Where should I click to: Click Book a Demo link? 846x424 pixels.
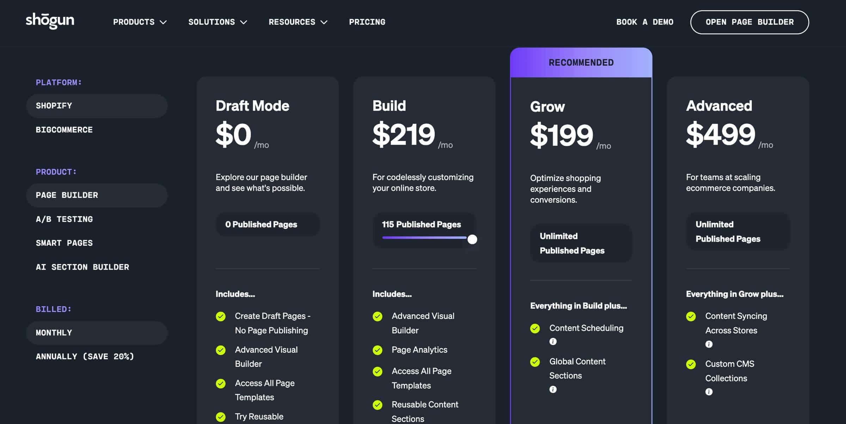(x=645, y=22)
